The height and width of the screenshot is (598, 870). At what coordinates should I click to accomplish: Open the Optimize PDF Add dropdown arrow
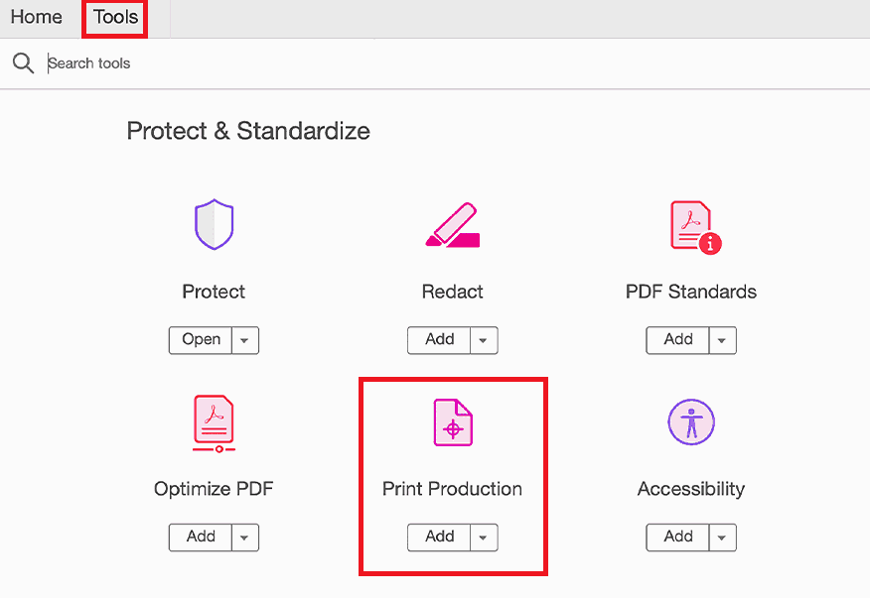pyautogui.click(x=245, y=538)
